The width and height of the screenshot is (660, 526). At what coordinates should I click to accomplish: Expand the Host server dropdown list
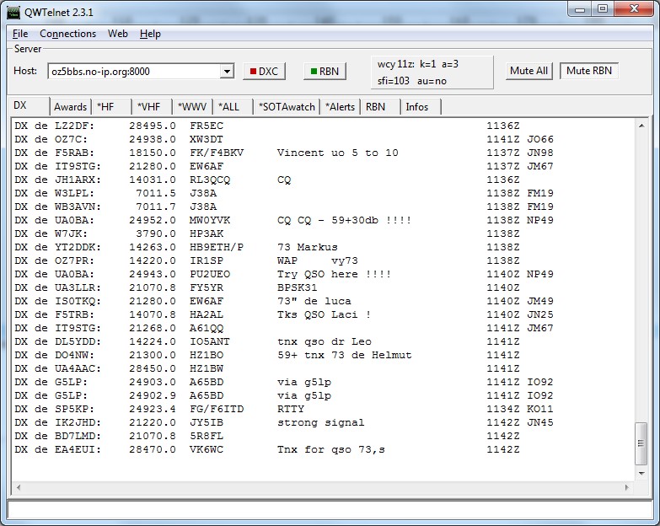(226, 72)
